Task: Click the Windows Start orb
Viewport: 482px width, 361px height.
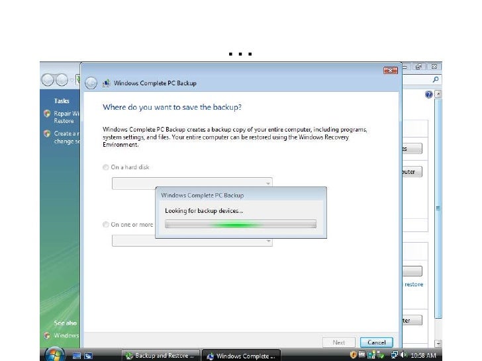Action: 55,354
